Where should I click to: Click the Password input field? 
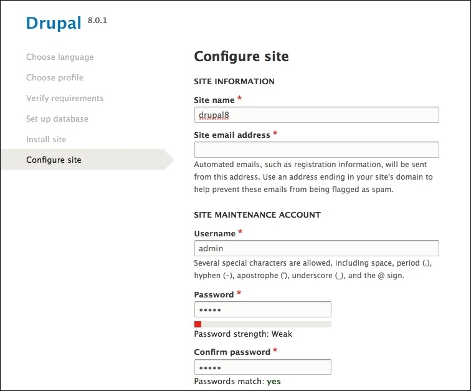[x=263, y=309]
